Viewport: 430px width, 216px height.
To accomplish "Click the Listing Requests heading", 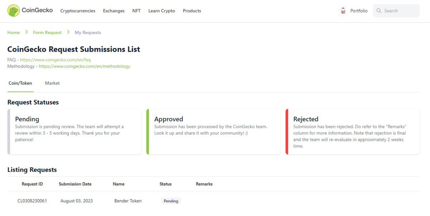I will pos(32,170).
